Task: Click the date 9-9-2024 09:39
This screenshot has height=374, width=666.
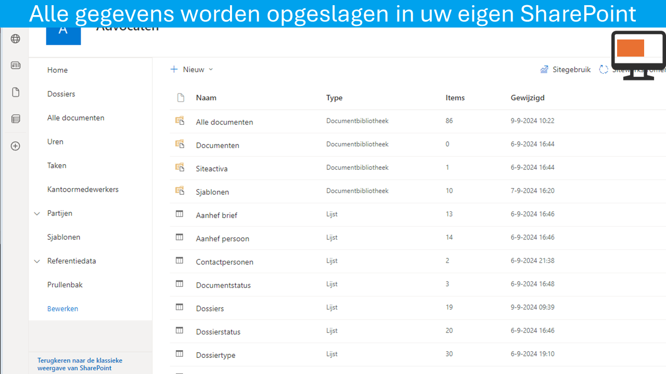Action: (533, 307)
